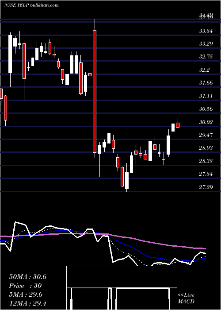Image resolution: width=221 pixels, height=310 pixels.
Task: Select the 31.66 price axis label
Action: click(206, 83)
